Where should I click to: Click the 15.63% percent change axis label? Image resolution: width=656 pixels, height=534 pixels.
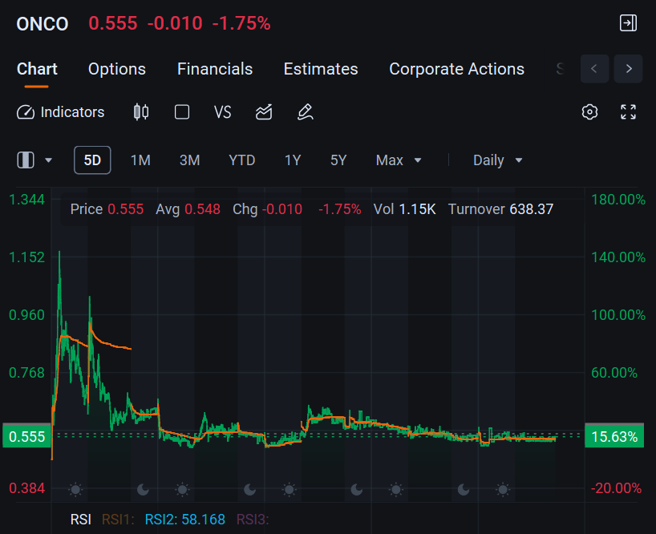click(614, 436)
